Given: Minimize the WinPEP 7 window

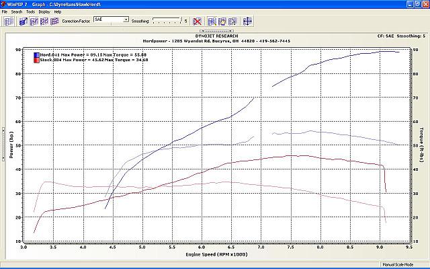Looking at the screenshot, I should [x=410, y=4].
